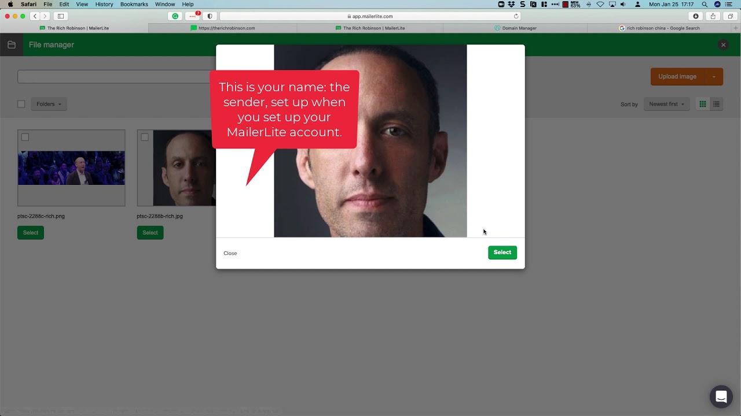Click the Safari forward arrow

[45, 16]
